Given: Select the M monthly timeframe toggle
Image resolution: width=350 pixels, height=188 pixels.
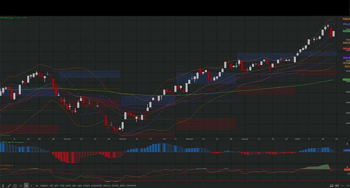Looking at the screenshot, I should point(37,186).
